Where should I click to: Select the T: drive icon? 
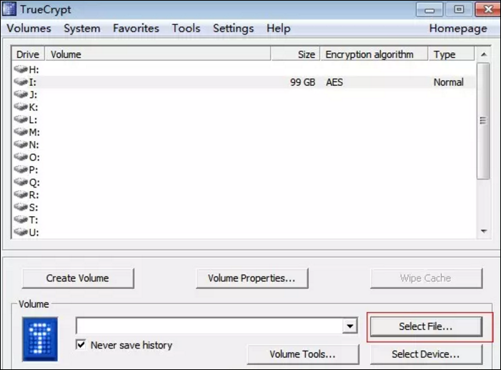21,220
